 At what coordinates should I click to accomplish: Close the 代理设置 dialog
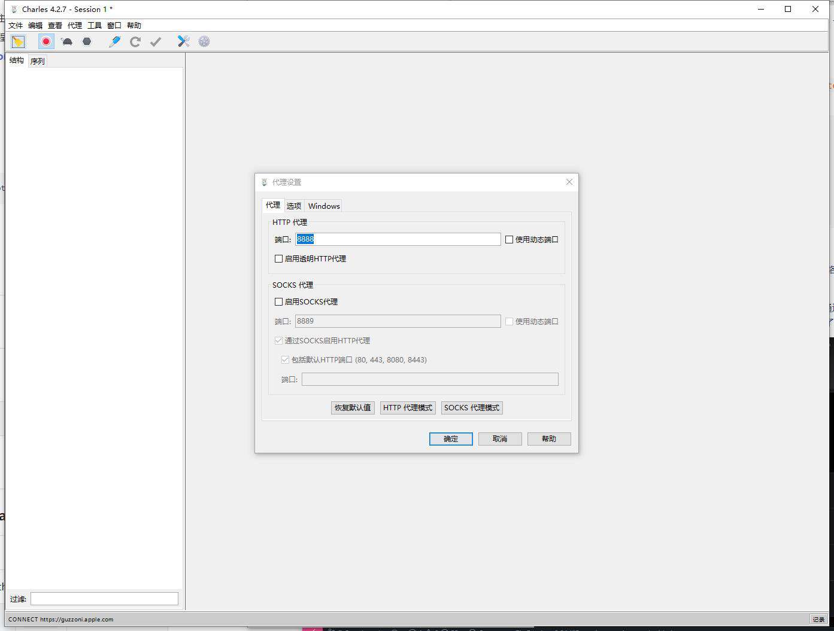pyautogui.click(x=569, y=182)
